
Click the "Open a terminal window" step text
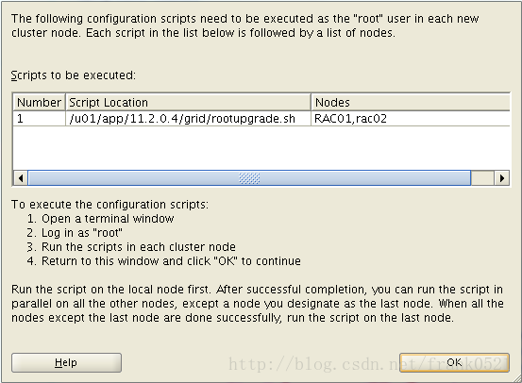point(108,219)
